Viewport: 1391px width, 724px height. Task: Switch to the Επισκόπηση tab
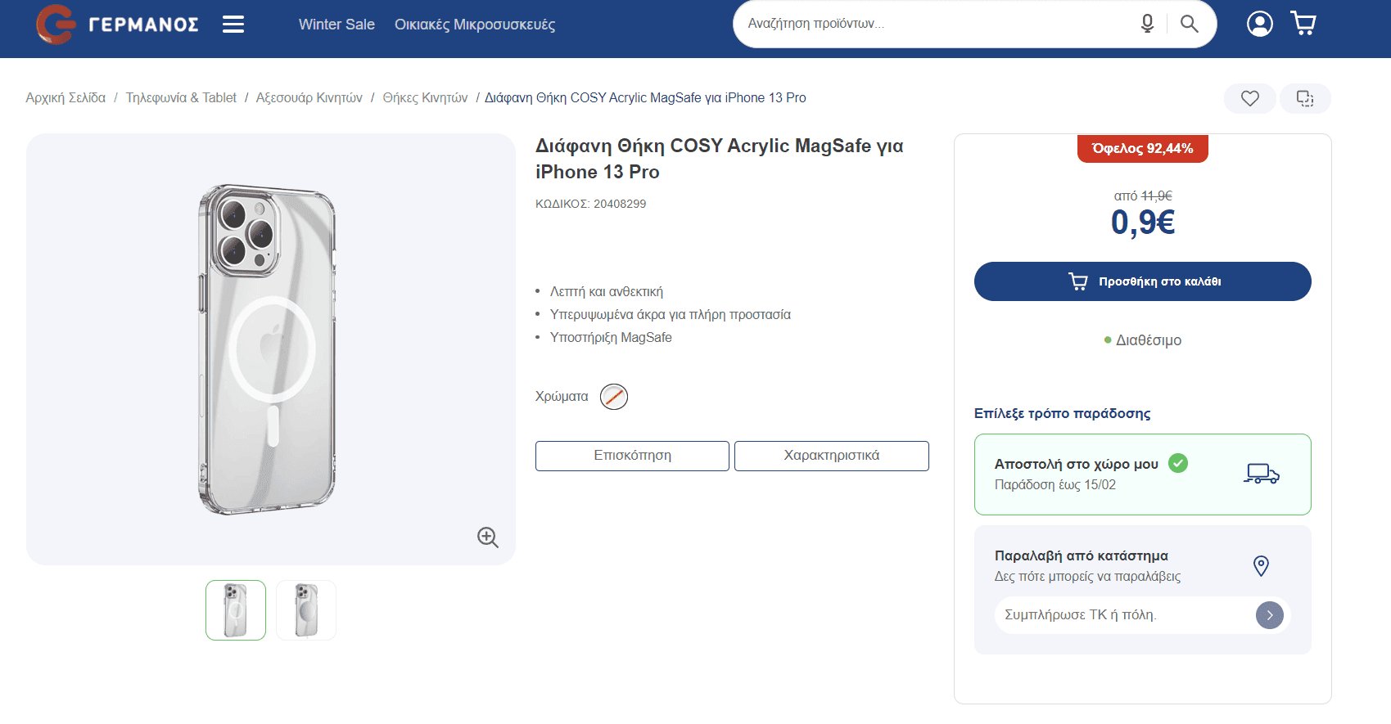click(x=632, y=456)
